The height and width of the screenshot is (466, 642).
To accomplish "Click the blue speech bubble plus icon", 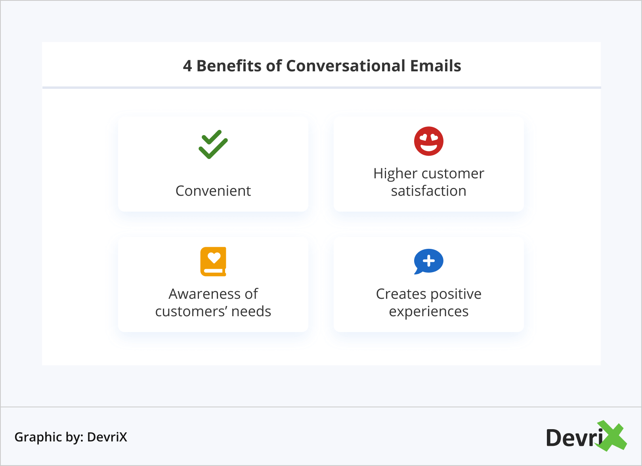I will click(x=428, y=262).
